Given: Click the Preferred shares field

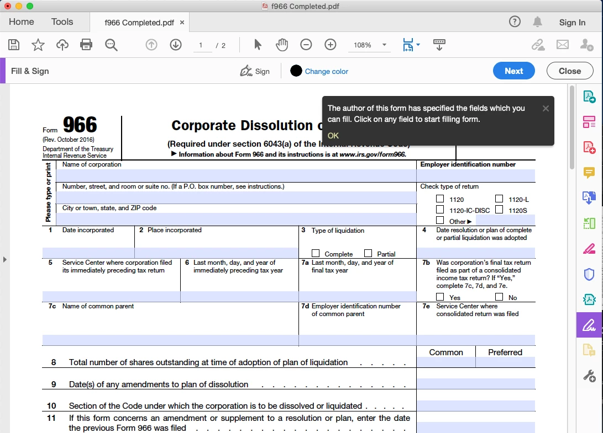Looking at the screenshot, I should click(505, 362).
